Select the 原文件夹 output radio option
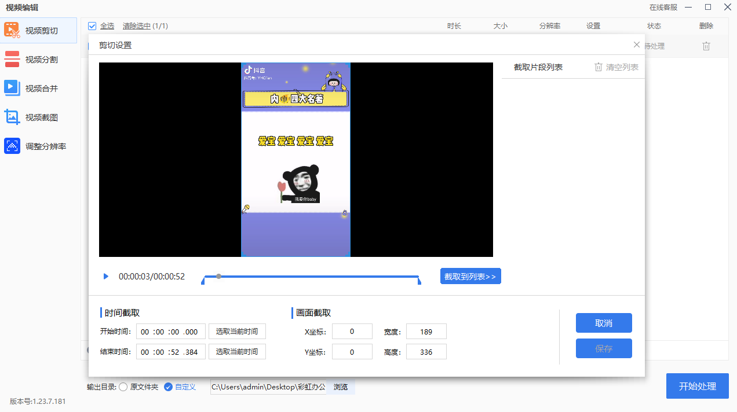Viewport: 737px width, 412px height. tap(123, 387)
